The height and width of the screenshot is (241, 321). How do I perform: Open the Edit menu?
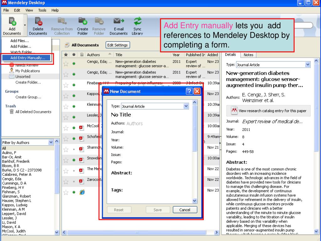click(x=17, y=10)
